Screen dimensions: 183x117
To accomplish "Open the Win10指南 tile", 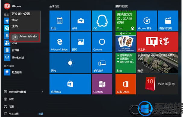I will pos(157,84).
